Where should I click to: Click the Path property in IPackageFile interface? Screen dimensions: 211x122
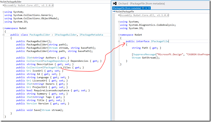tap(145, 48)
